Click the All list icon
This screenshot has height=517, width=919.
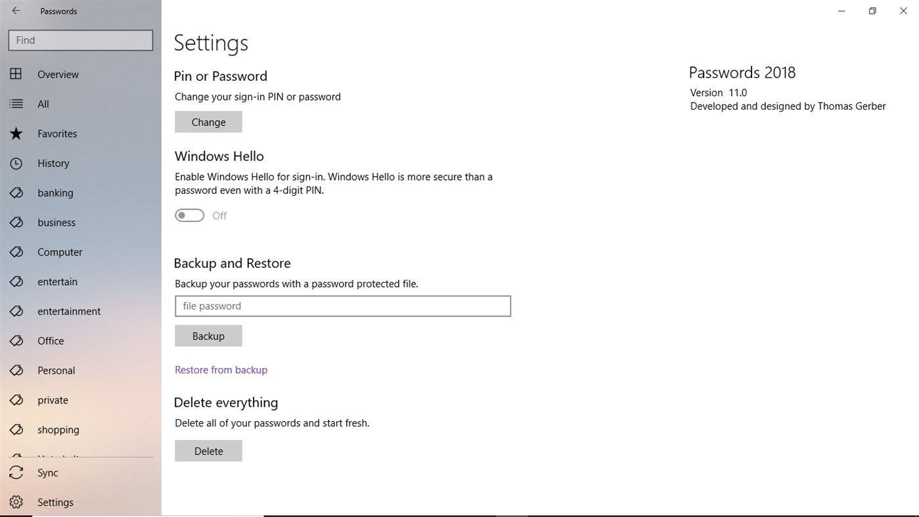(16, 104)
